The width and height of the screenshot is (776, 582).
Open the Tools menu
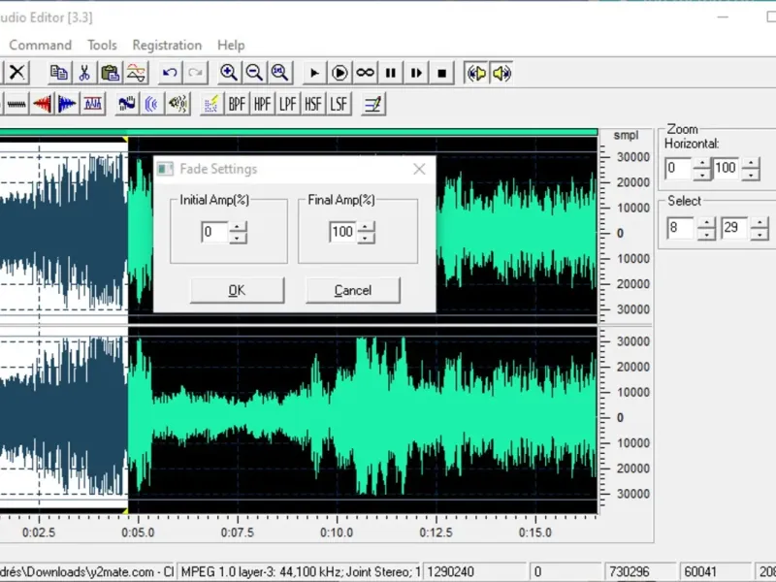click(102, 45)
